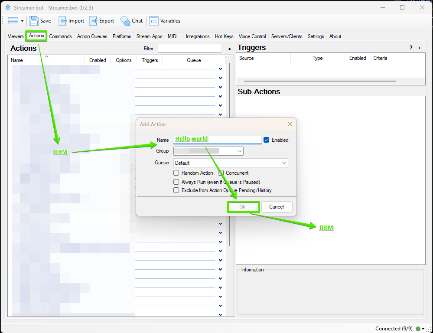Click the Save toolbar button label

pos(46,21)
